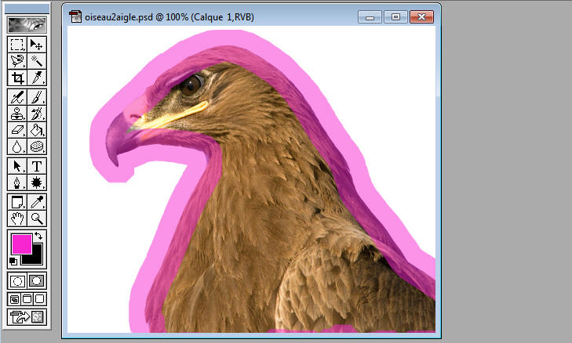This screenshot has width=572, height=343.
Task: Open the magenta foreground color picker
Action: tap(21, 244)
